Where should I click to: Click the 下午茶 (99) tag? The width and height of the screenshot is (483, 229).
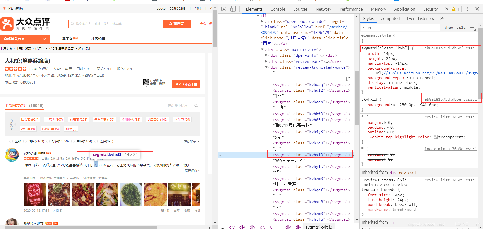point(182,120)
